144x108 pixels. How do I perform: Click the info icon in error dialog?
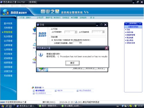tap(41, 55)
